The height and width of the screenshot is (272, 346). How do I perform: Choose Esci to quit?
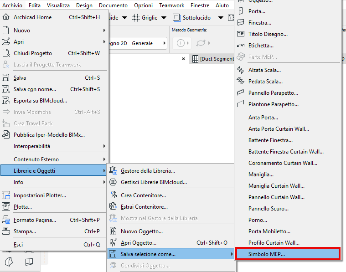(x=54, y=244)
